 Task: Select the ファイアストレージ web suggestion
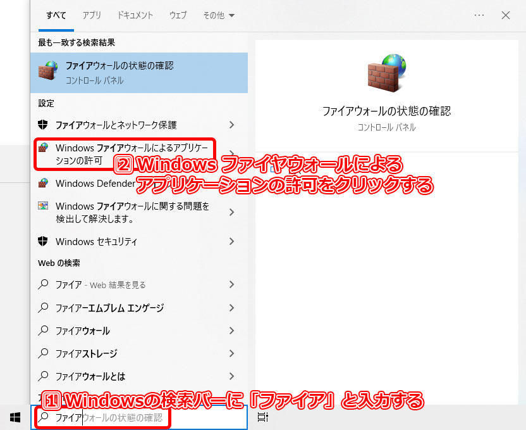86,353
